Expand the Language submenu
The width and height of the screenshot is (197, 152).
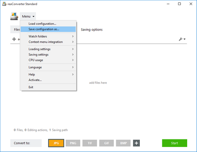coord(48,67)
